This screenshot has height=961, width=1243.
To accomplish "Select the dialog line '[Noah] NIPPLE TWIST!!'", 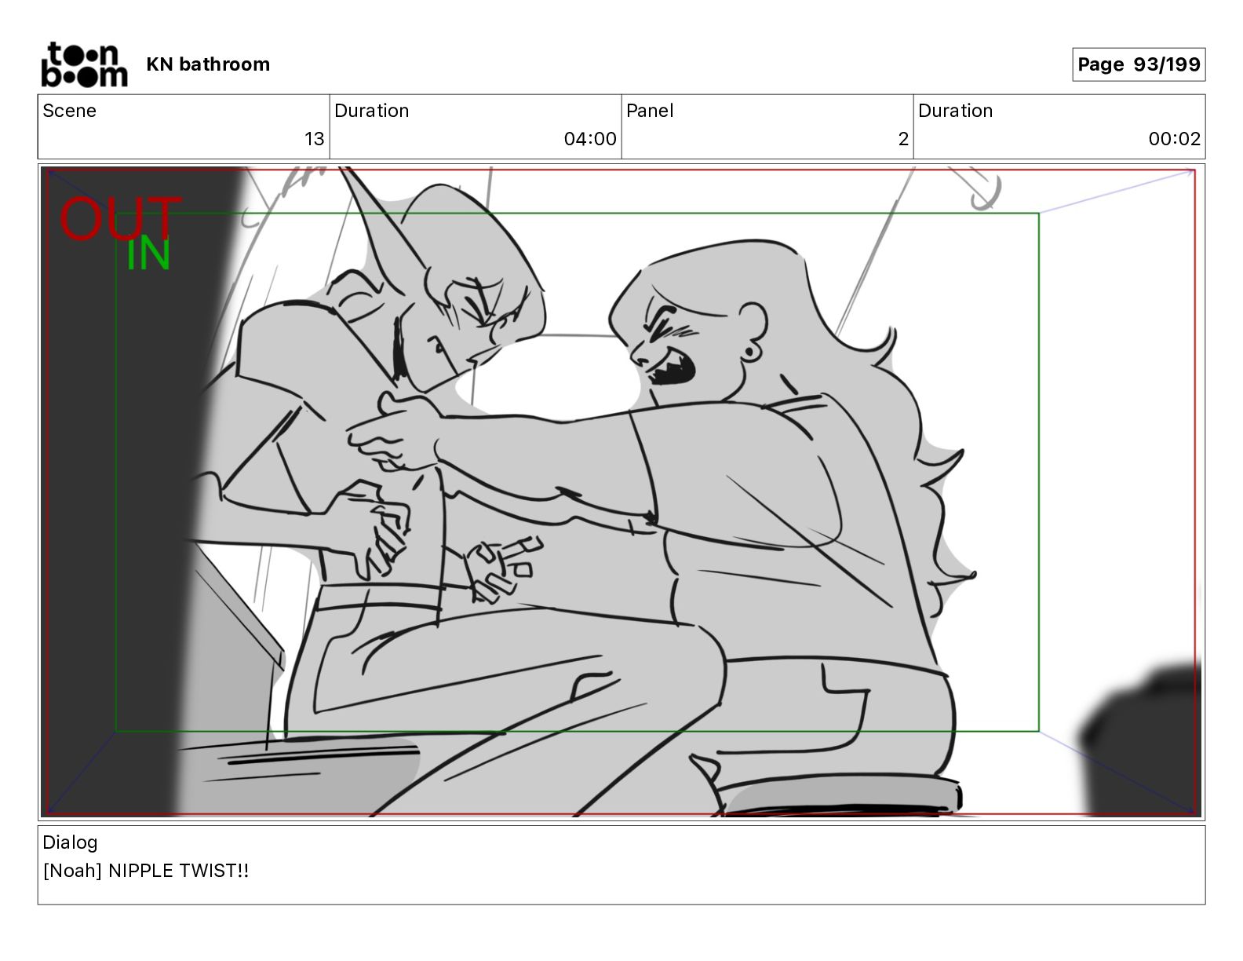I will 146,871.
